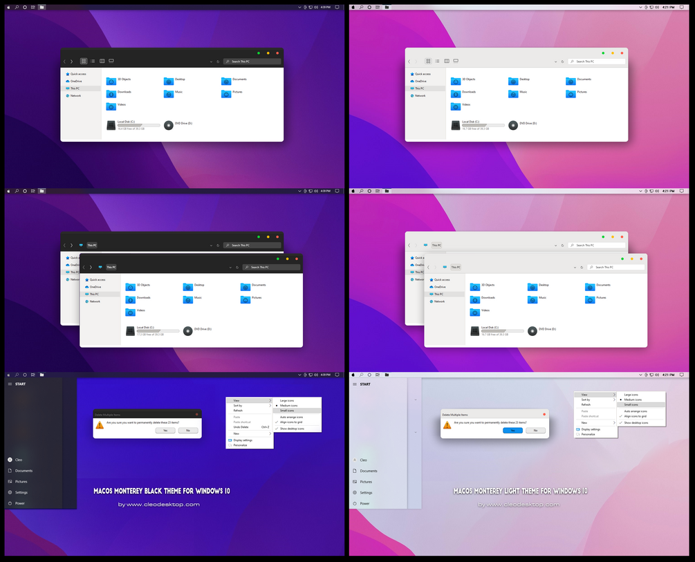
Task: Open search icon in top-left dark taskbar
Action: 17,7
